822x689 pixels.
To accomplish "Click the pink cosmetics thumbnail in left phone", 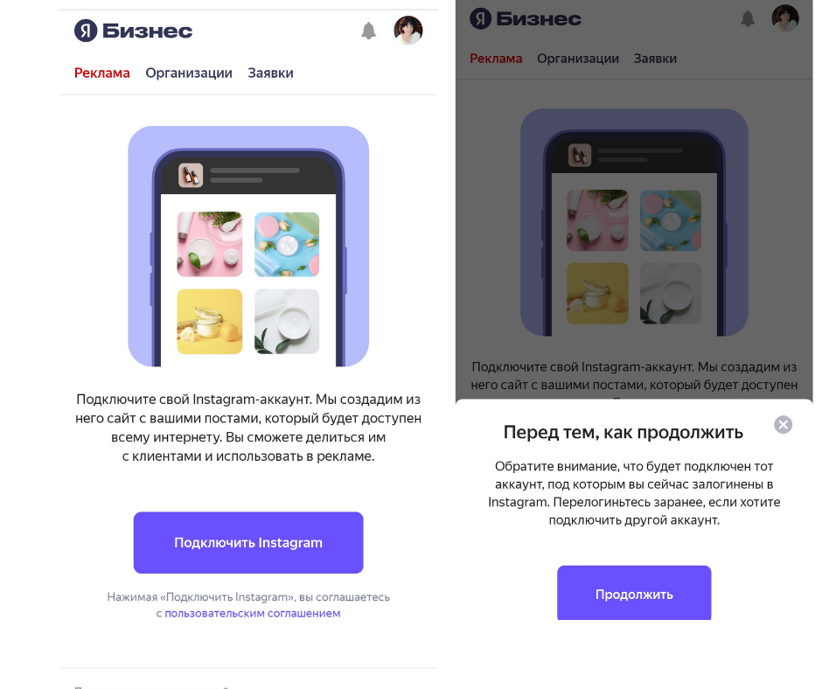I will [210, 244].
